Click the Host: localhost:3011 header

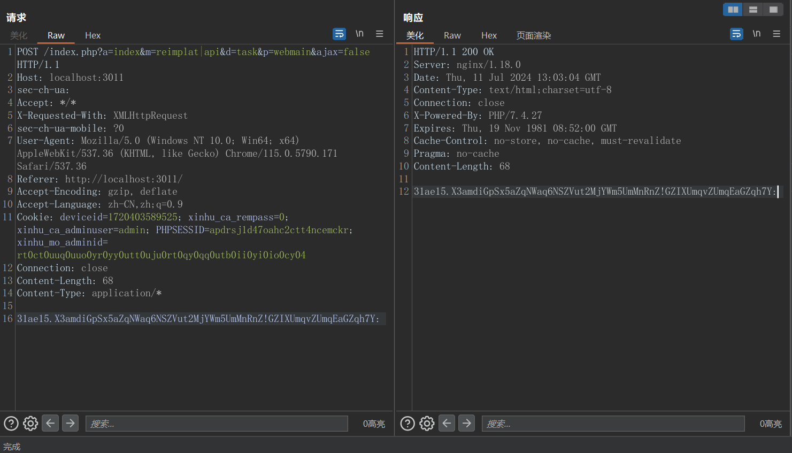tap(70, 78)
